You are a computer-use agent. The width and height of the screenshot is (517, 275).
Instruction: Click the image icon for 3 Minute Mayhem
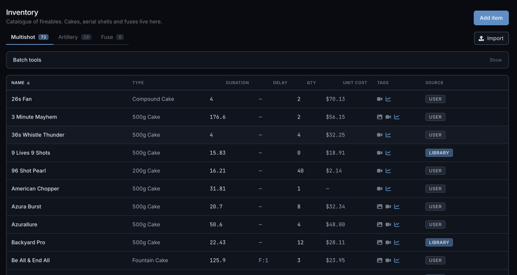click(x=379, y=117)
